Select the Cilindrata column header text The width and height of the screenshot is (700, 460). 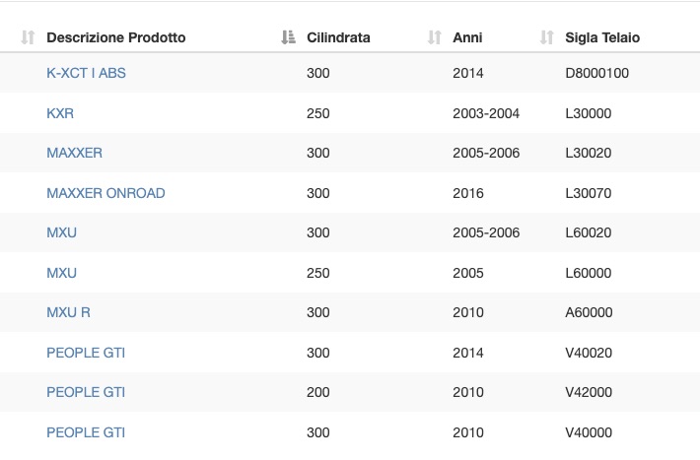tap(338, 37)
